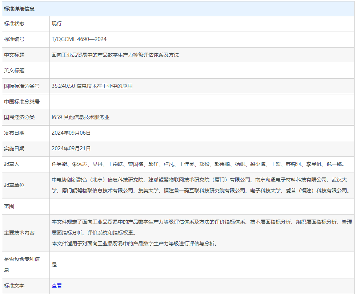Click the Chinese title text of the standard
The width and height of the screenshot is (356, 294).
115,55
